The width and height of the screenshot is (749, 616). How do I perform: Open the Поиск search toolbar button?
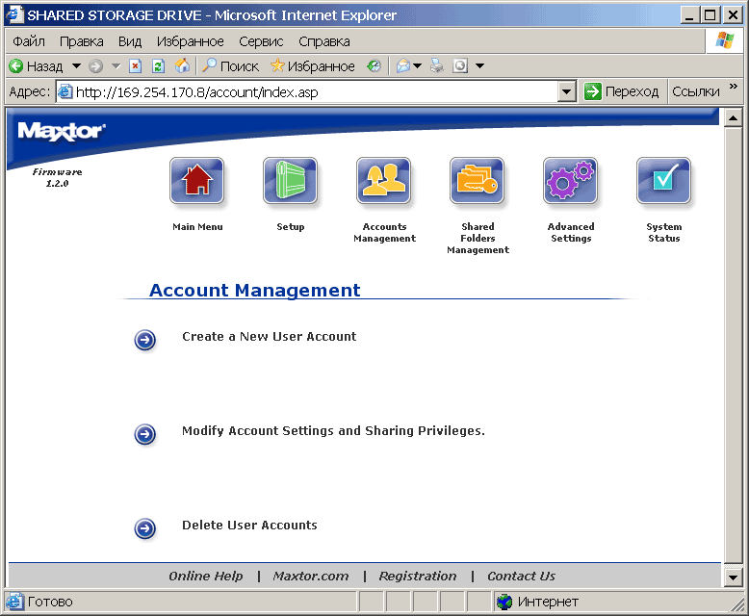point(230,65)
